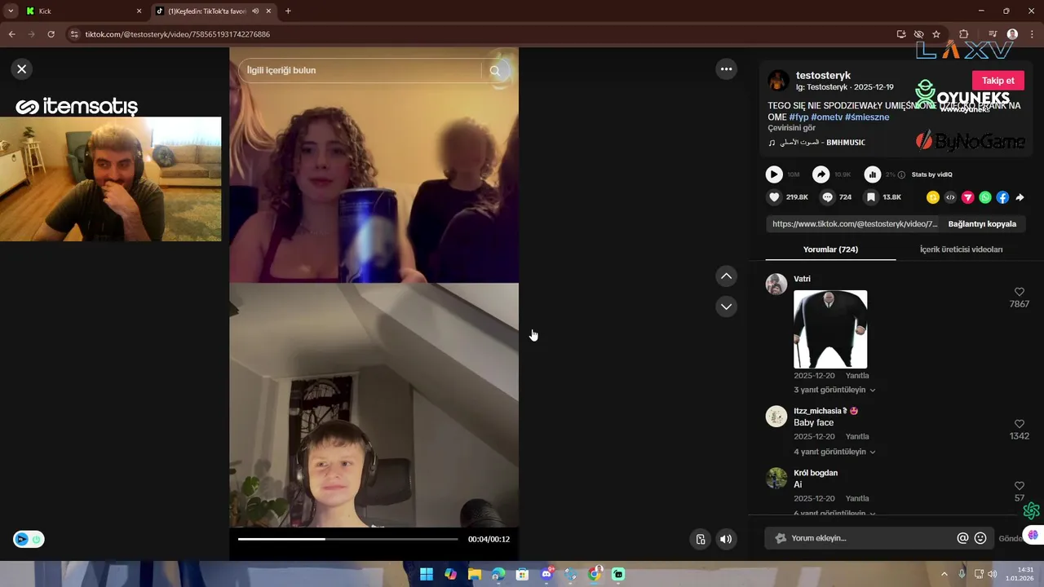Click video progress bar

click(348, 539)
